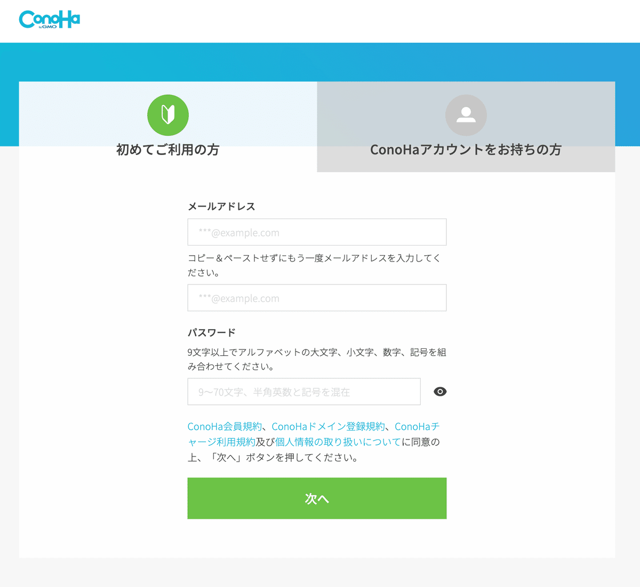Open the ConoHaドメイン登録規約 link
640x587 pixels.
click(328, 427)
